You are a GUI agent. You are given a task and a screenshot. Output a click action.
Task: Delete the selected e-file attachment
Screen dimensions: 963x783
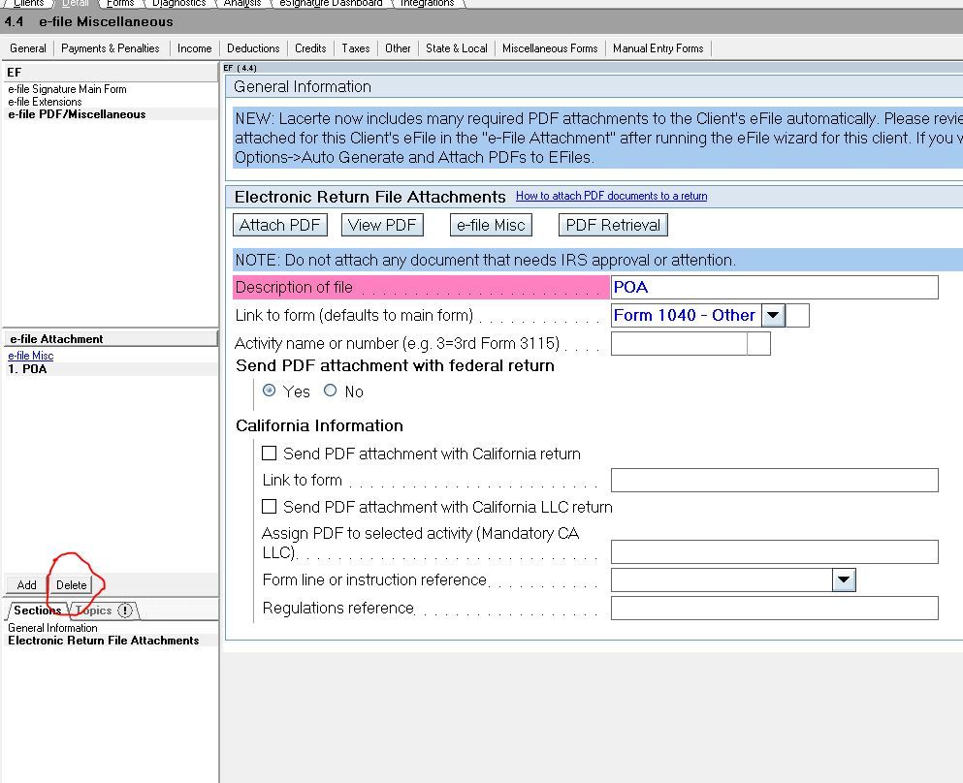click(x=72, y=584)
